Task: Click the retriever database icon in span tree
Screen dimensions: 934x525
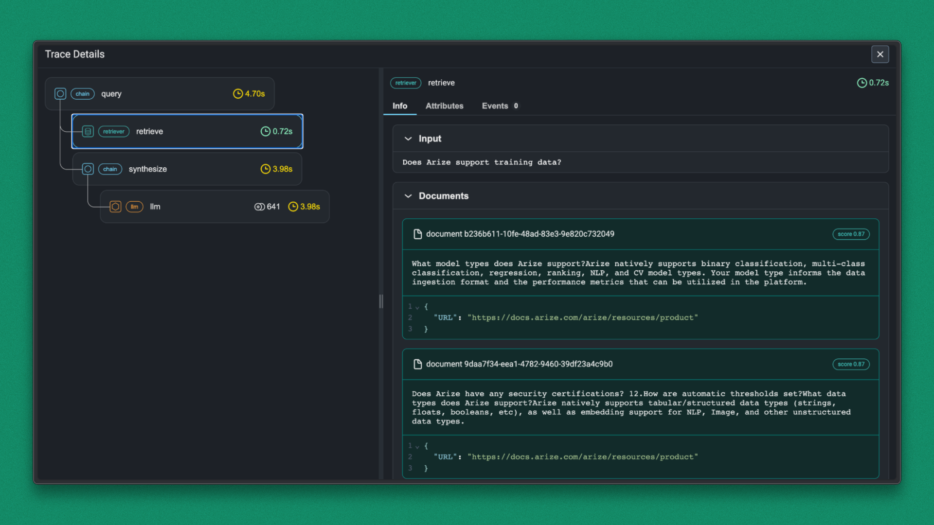Action: pos(88,131)
